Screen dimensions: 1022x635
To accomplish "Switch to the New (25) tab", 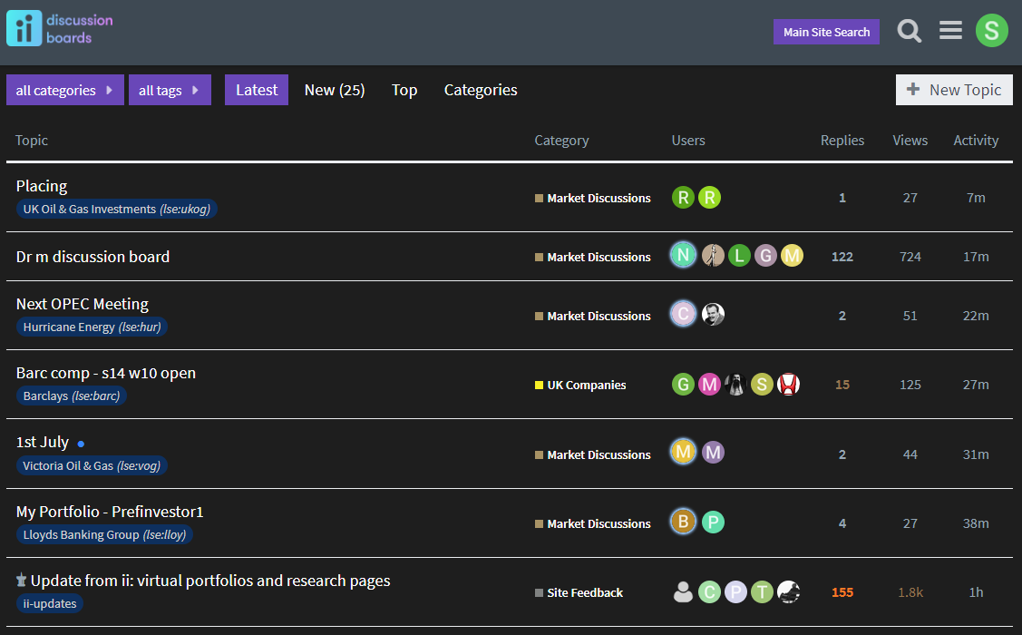I will pos(335,90).
